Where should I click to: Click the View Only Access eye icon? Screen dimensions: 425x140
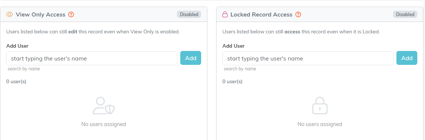point(10,14)
